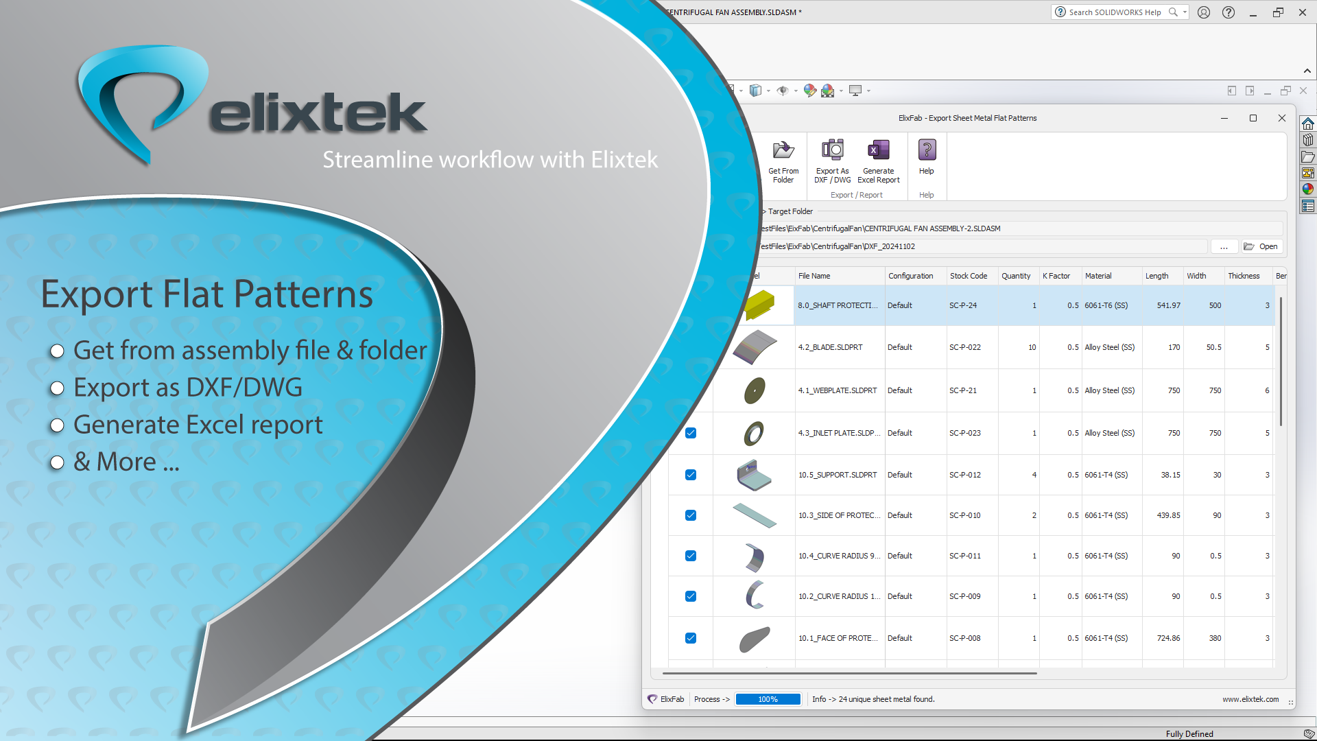The width and height of the screenshot is (1317, 741).
Task: Open Appearances task pane color ball tab
Action: pos(1308,189)
